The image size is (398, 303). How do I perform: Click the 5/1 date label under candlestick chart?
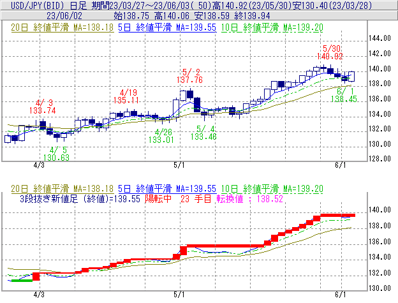(x=179, y=165)
